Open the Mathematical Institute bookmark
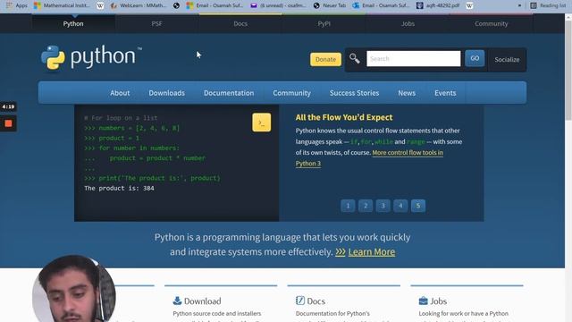 pyautogui.click(x=62, y=5)
